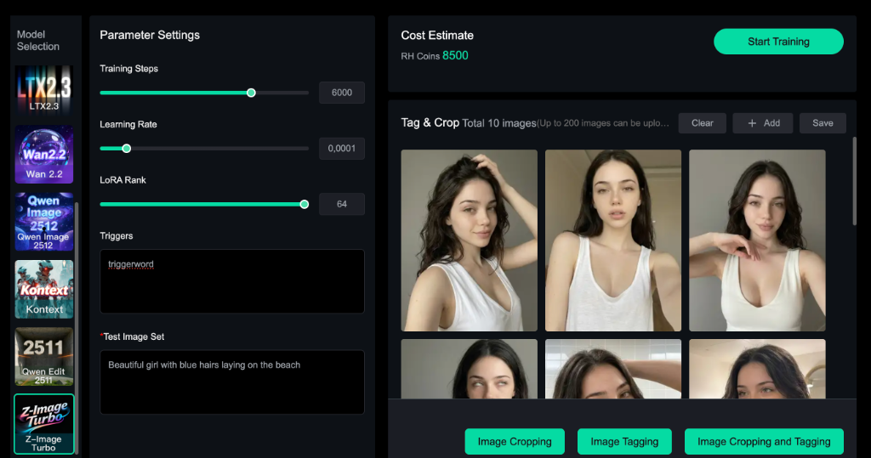Image resolution: width=871 pixels, height=458 pixels.
Task: Add more images to the set
Action: [763, 123]
